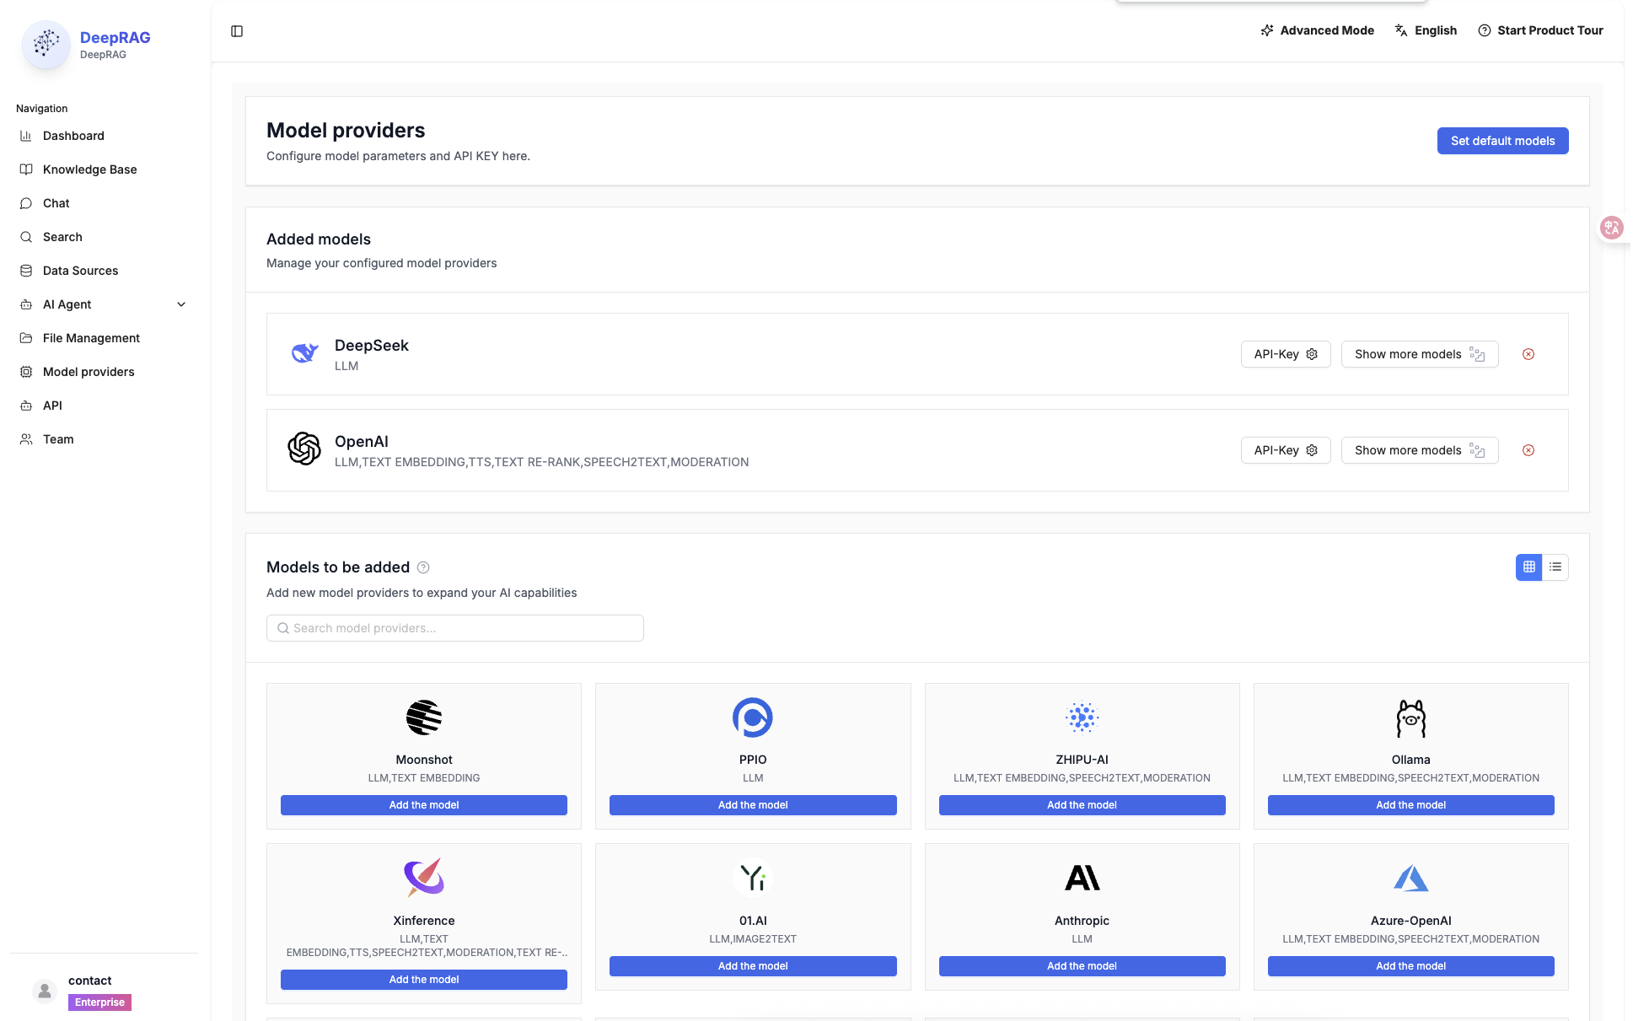Switch to list view layout

(x=1555, y=567)
